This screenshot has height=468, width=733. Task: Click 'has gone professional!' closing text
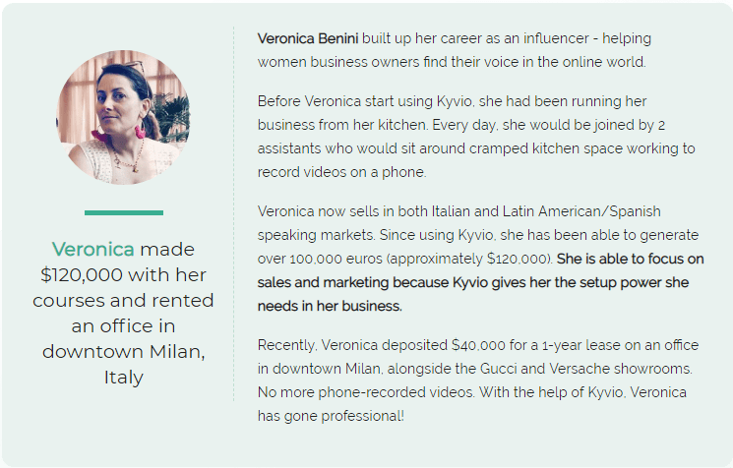(331, 416)
